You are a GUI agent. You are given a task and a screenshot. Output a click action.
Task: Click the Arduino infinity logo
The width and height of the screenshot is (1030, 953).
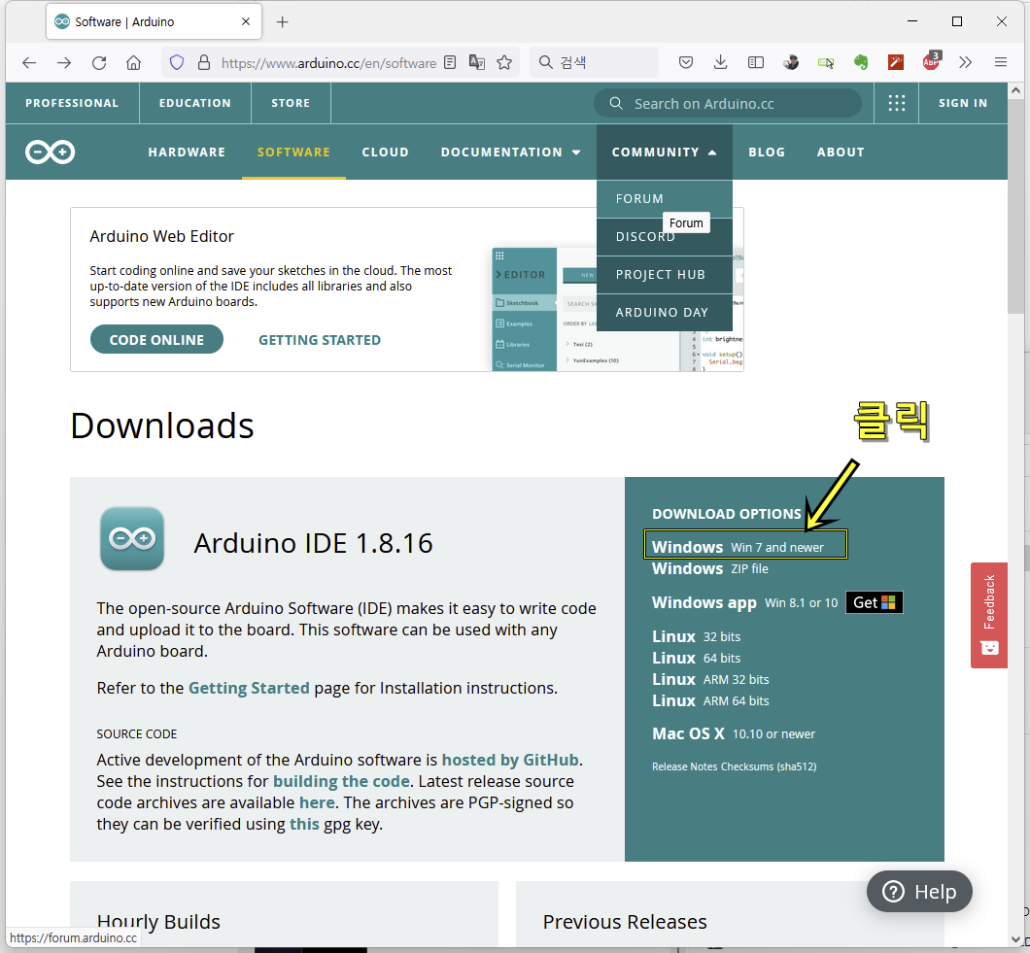point(50,152)
